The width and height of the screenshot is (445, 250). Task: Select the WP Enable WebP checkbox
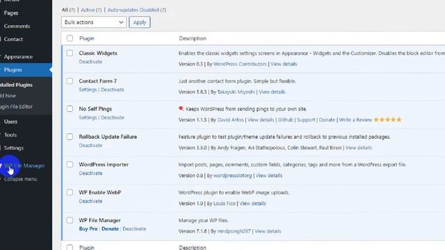[70, 192]
